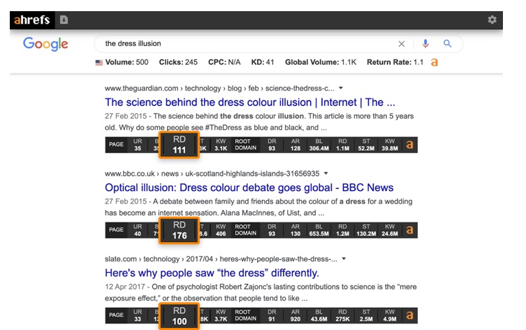The height and width of the screenshot is (330, 526).
Task: Click 'CPC: N/A' metric
Action: click(x=224, y=62)
